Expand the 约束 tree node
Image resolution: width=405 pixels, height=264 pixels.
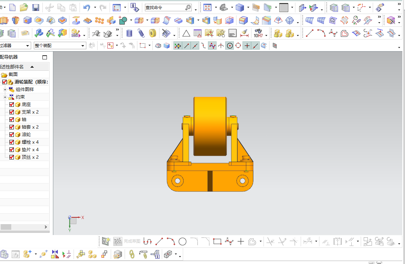pyautogui.click(x=5, y=97)
